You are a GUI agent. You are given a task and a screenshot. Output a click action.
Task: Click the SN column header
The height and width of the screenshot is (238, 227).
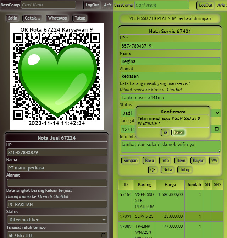(x=207, y=185)
